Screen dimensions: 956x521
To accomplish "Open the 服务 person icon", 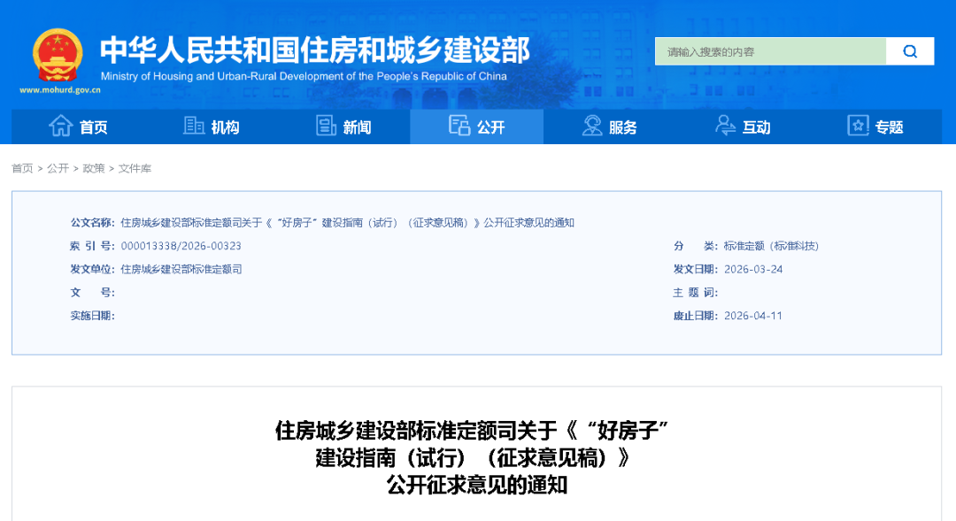I will tap(592, 126).
